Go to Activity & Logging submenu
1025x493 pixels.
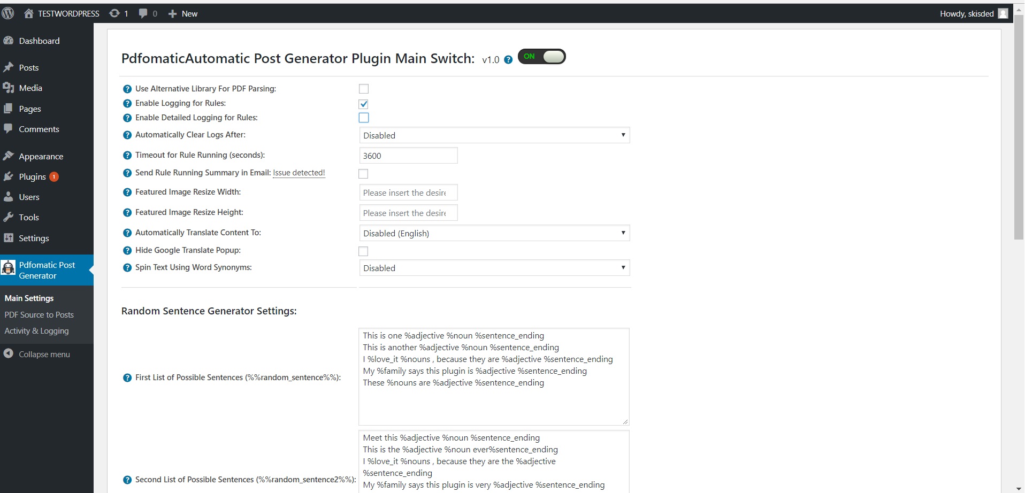36,331
